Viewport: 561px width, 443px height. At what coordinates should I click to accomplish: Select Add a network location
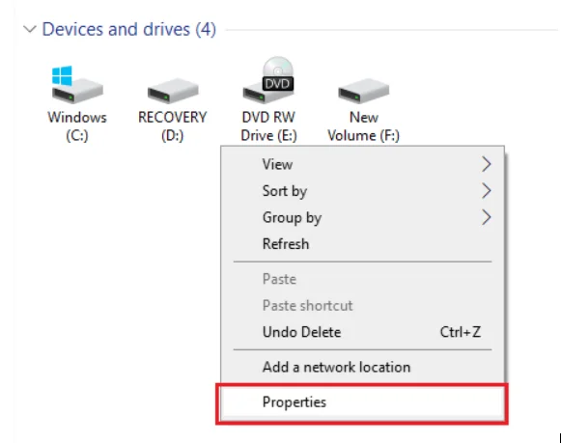pos(362,367)
